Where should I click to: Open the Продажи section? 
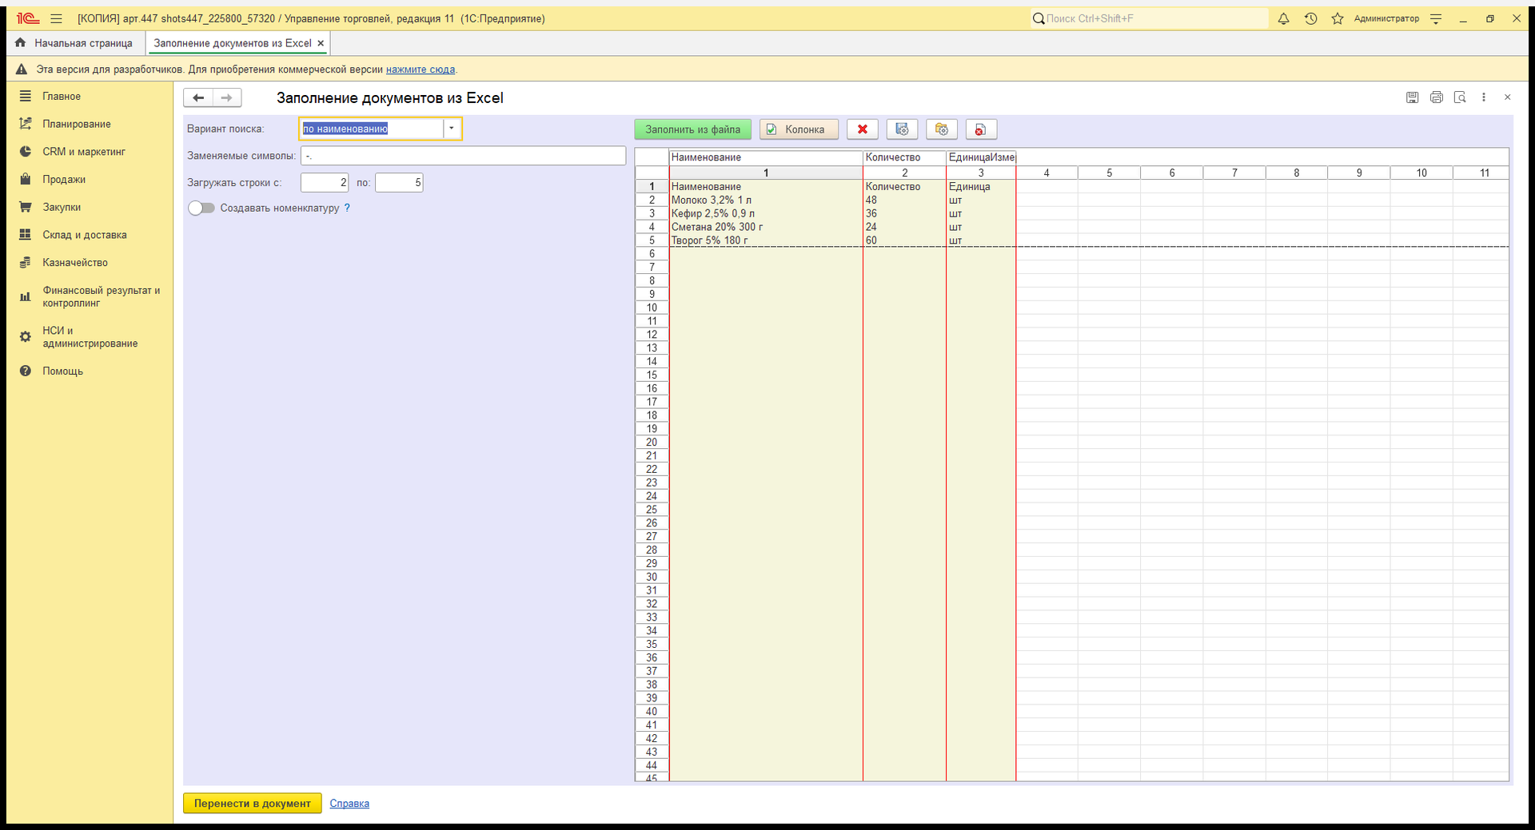click(64, 180)
